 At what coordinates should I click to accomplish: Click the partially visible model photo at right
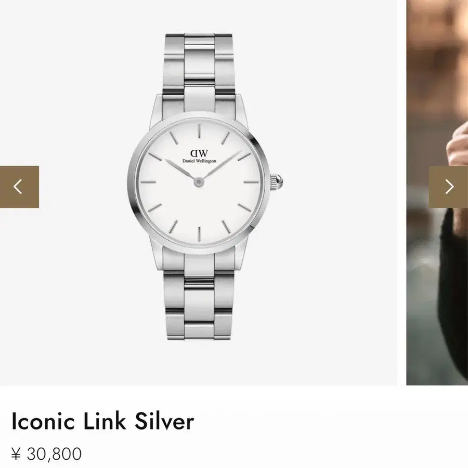[437, 192]
